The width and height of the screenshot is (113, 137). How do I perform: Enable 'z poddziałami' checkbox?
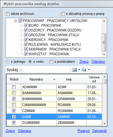[x=51, y=62]
